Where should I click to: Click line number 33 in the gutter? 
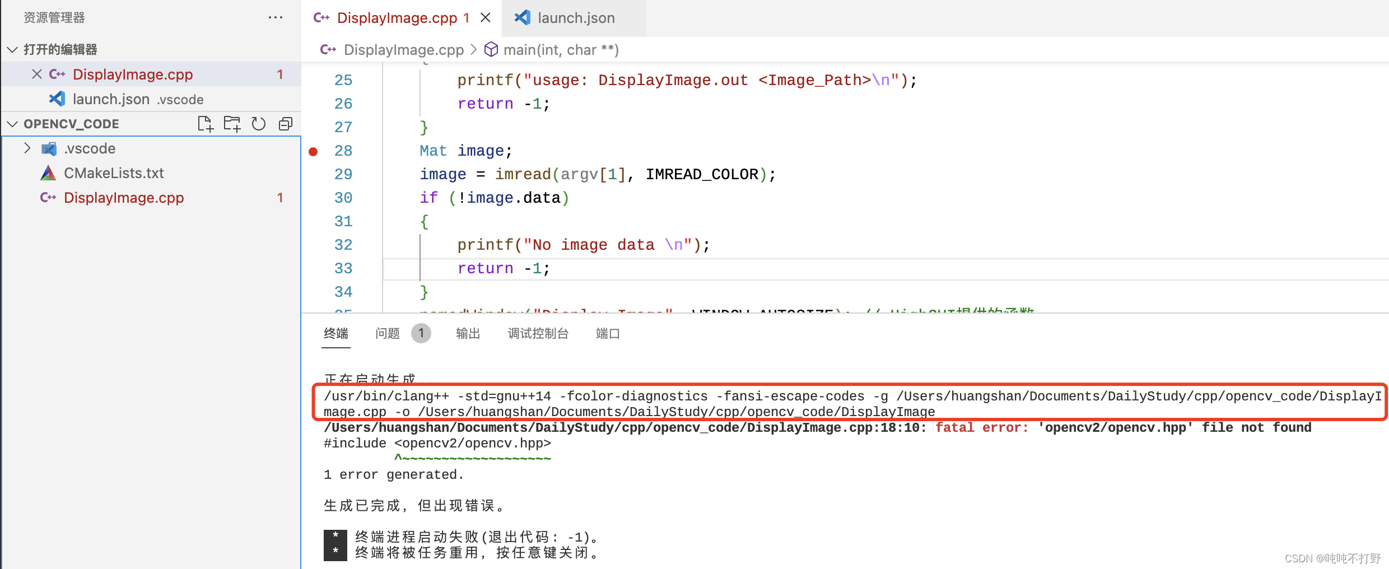click(x=343, y=268)
